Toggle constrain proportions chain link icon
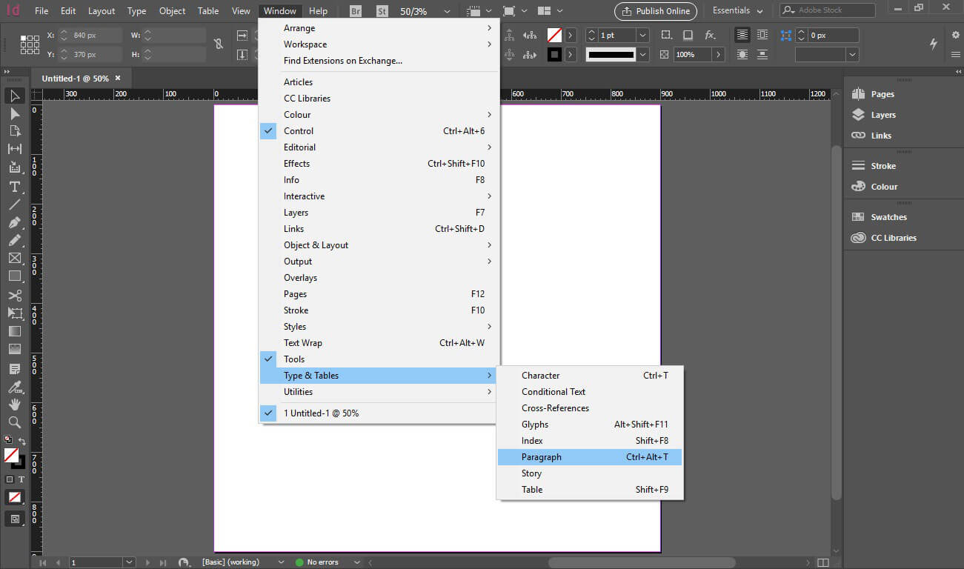Image resolution: width=964 pixels, height=569 pixels. pos(218,44)
